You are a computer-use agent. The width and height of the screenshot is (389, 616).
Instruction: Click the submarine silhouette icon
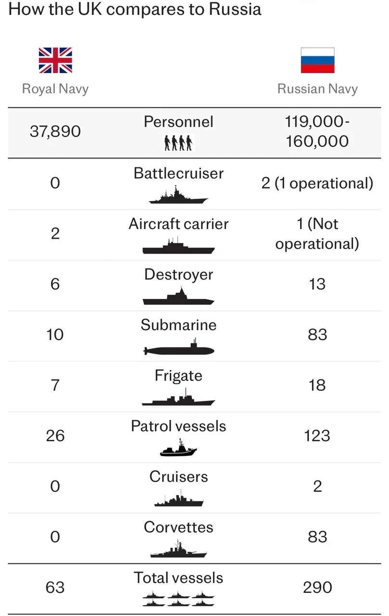tap(178, 348)
